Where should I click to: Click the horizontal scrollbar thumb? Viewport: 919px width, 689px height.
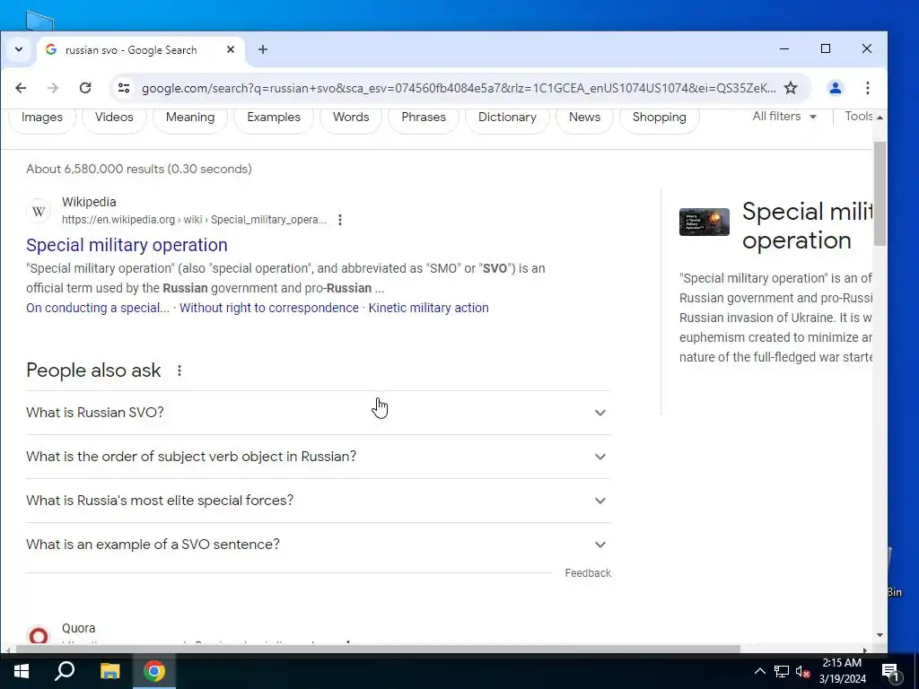378,650
